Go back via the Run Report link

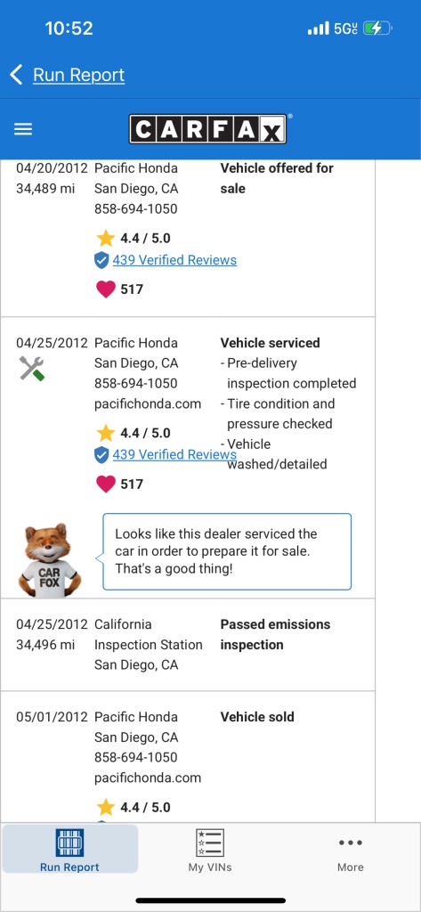[x=78, y=75]
